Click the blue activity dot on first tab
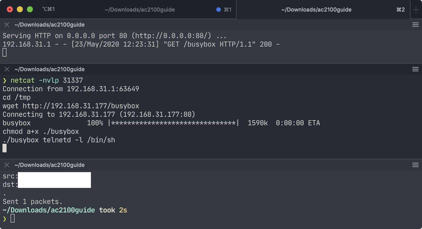This screenshot has height=229, width=422. pyautogui.click(x=219, y=10)
